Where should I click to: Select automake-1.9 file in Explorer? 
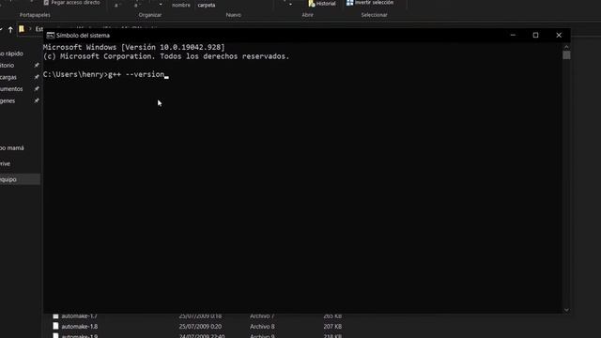[x=79, y=336]
